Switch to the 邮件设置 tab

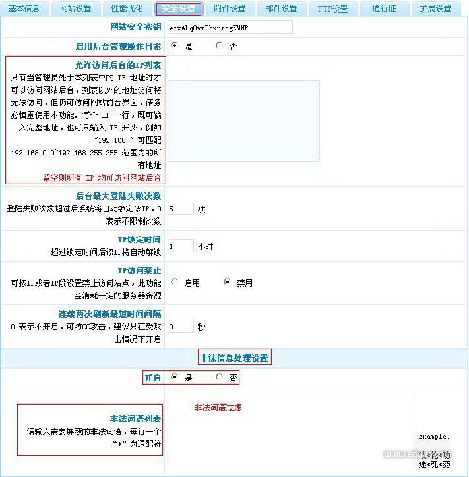(281, 9)
